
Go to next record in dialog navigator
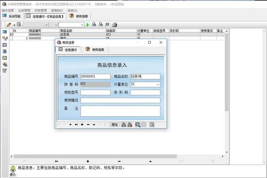click(x=70, y=125)
